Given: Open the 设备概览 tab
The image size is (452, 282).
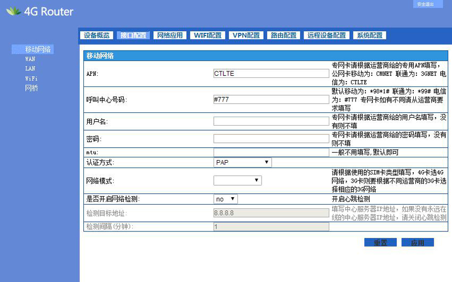Looking at the screenshot, I should [x=97, y=35].
